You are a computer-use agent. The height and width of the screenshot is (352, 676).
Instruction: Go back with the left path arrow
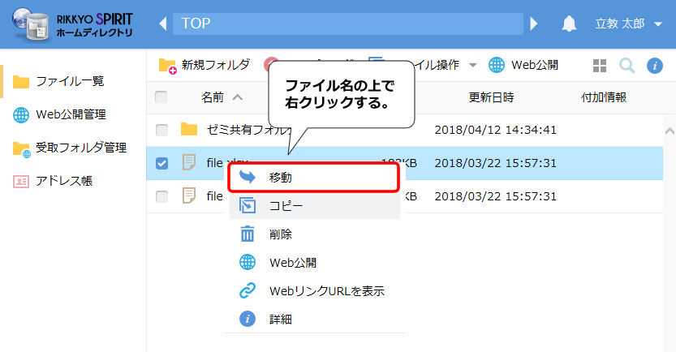[163, 24]
